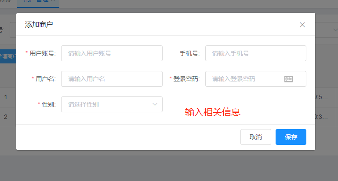Open the virtual keyboard icon in the password field
The image size is (338, 181).
(x=288, y=79)
